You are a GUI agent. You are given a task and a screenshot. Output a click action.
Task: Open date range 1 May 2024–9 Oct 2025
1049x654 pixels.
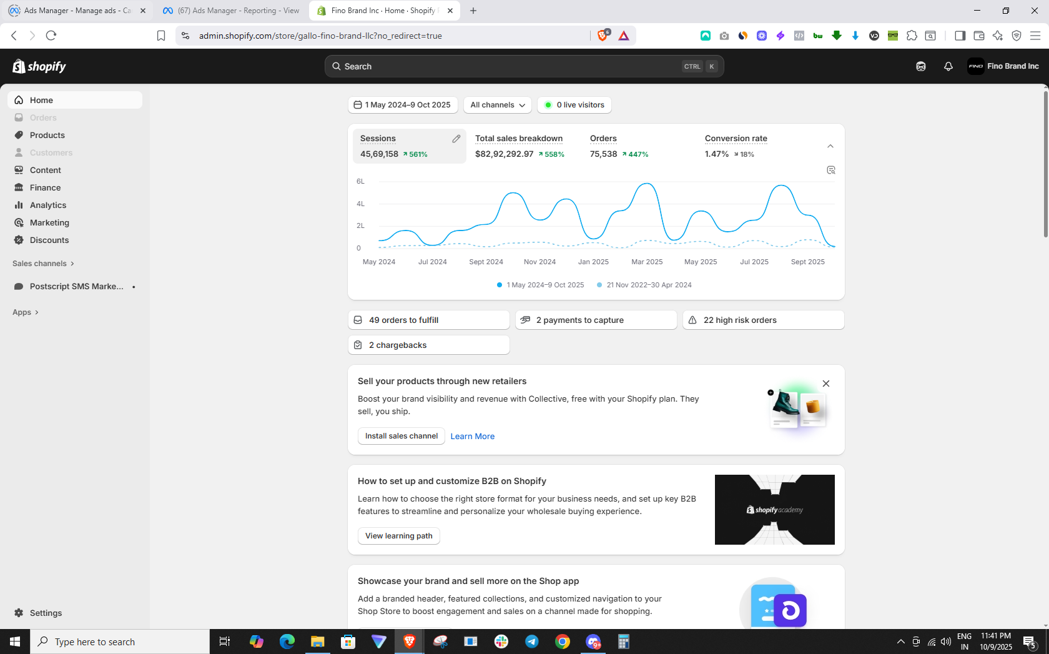point(403,105)
